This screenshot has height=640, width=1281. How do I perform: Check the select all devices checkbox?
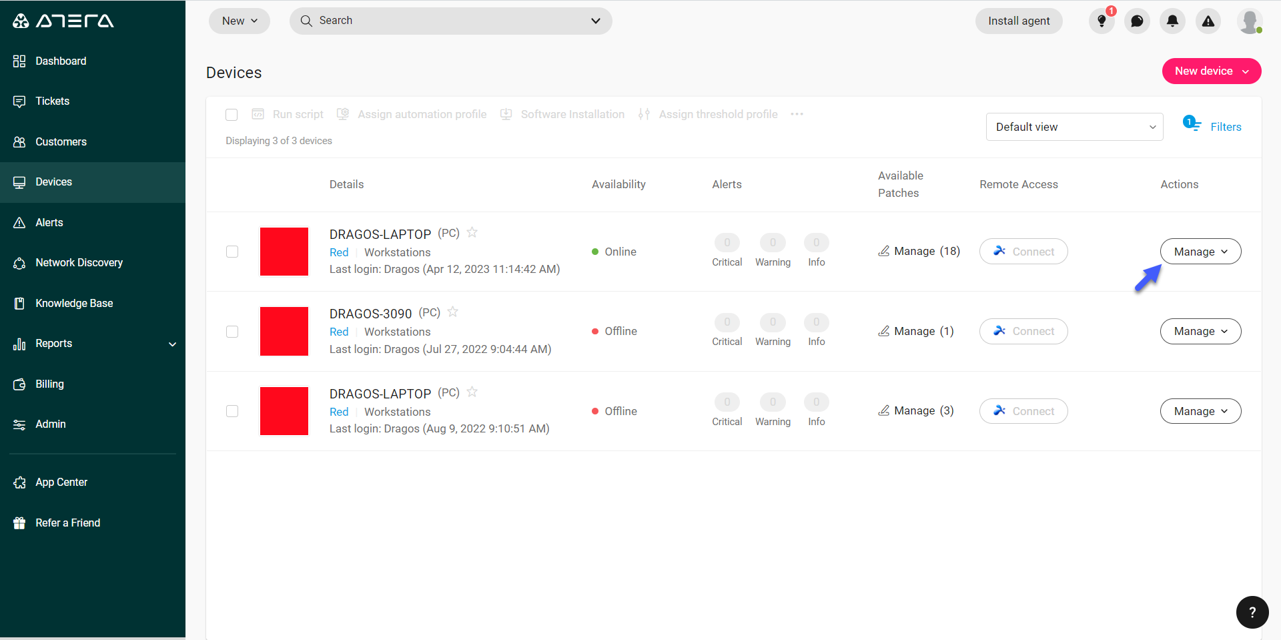pyautogui.click(x=232, y=115)
